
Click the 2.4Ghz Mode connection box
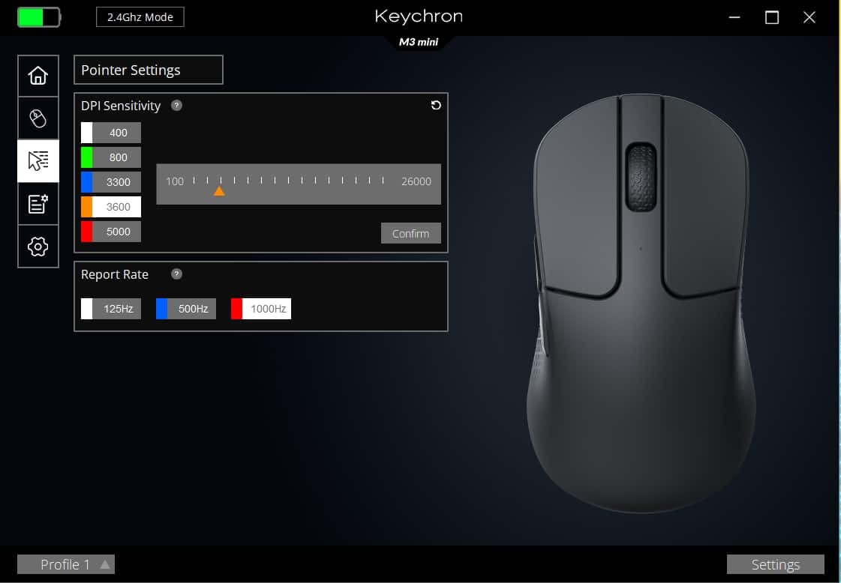[x=140, y=17]
